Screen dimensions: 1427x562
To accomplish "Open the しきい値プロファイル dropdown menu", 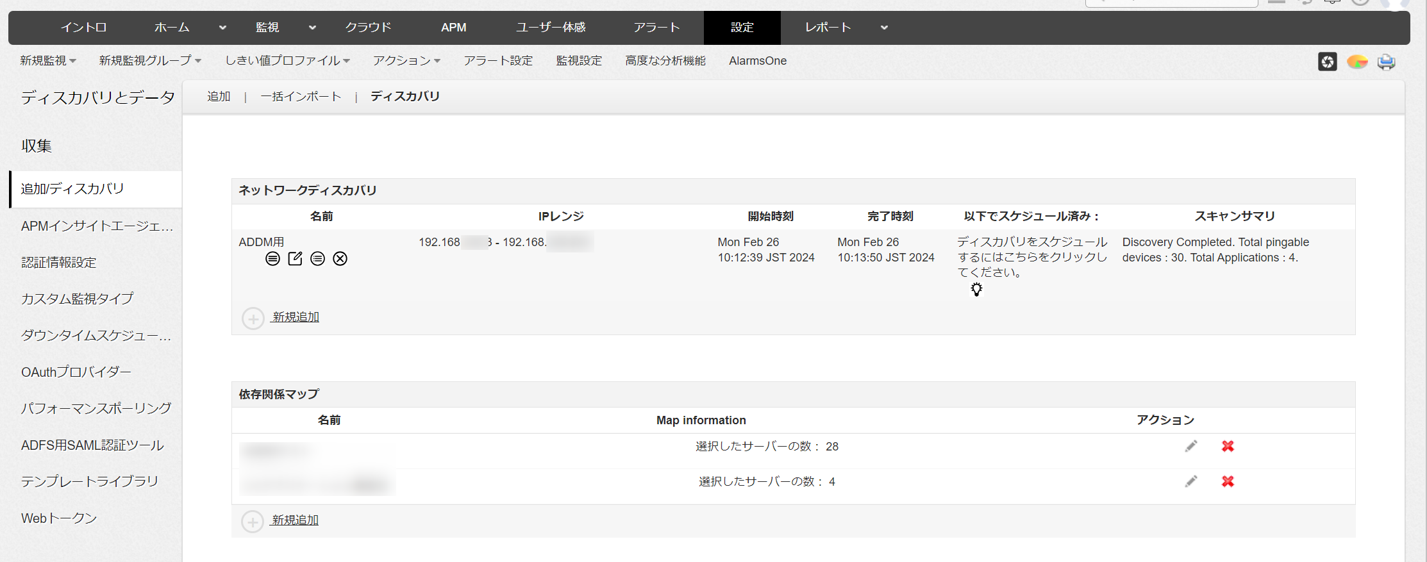I will point(287,61).
